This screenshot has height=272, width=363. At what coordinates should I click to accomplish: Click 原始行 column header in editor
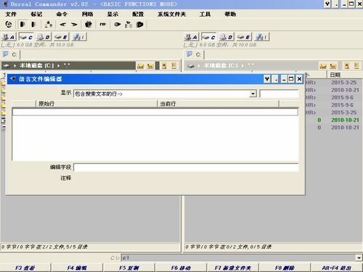(x=97, y=104)
